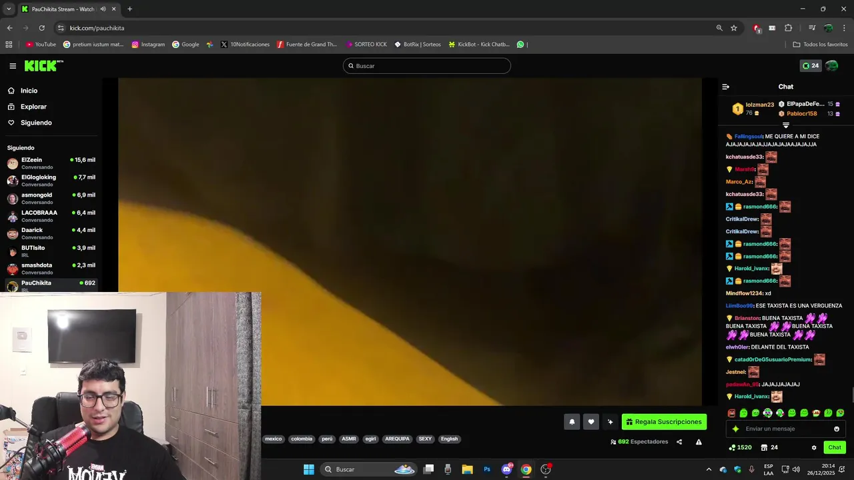Open the Windows Start menu
854x480 pixels.
[309, 469]
